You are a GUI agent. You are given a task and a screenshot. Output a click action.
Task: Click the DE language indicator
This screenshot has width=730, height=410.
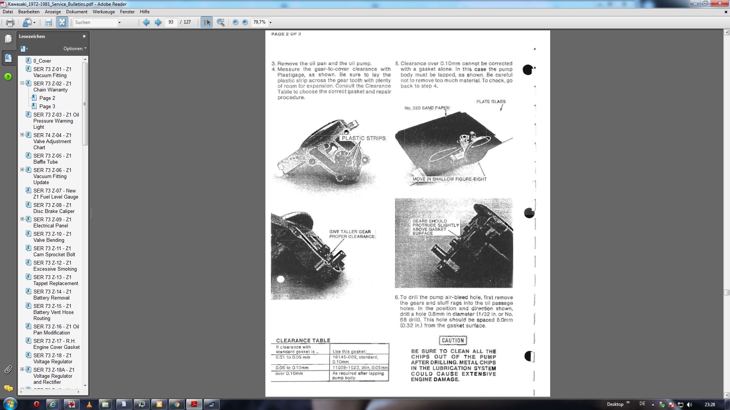point(642,404)
